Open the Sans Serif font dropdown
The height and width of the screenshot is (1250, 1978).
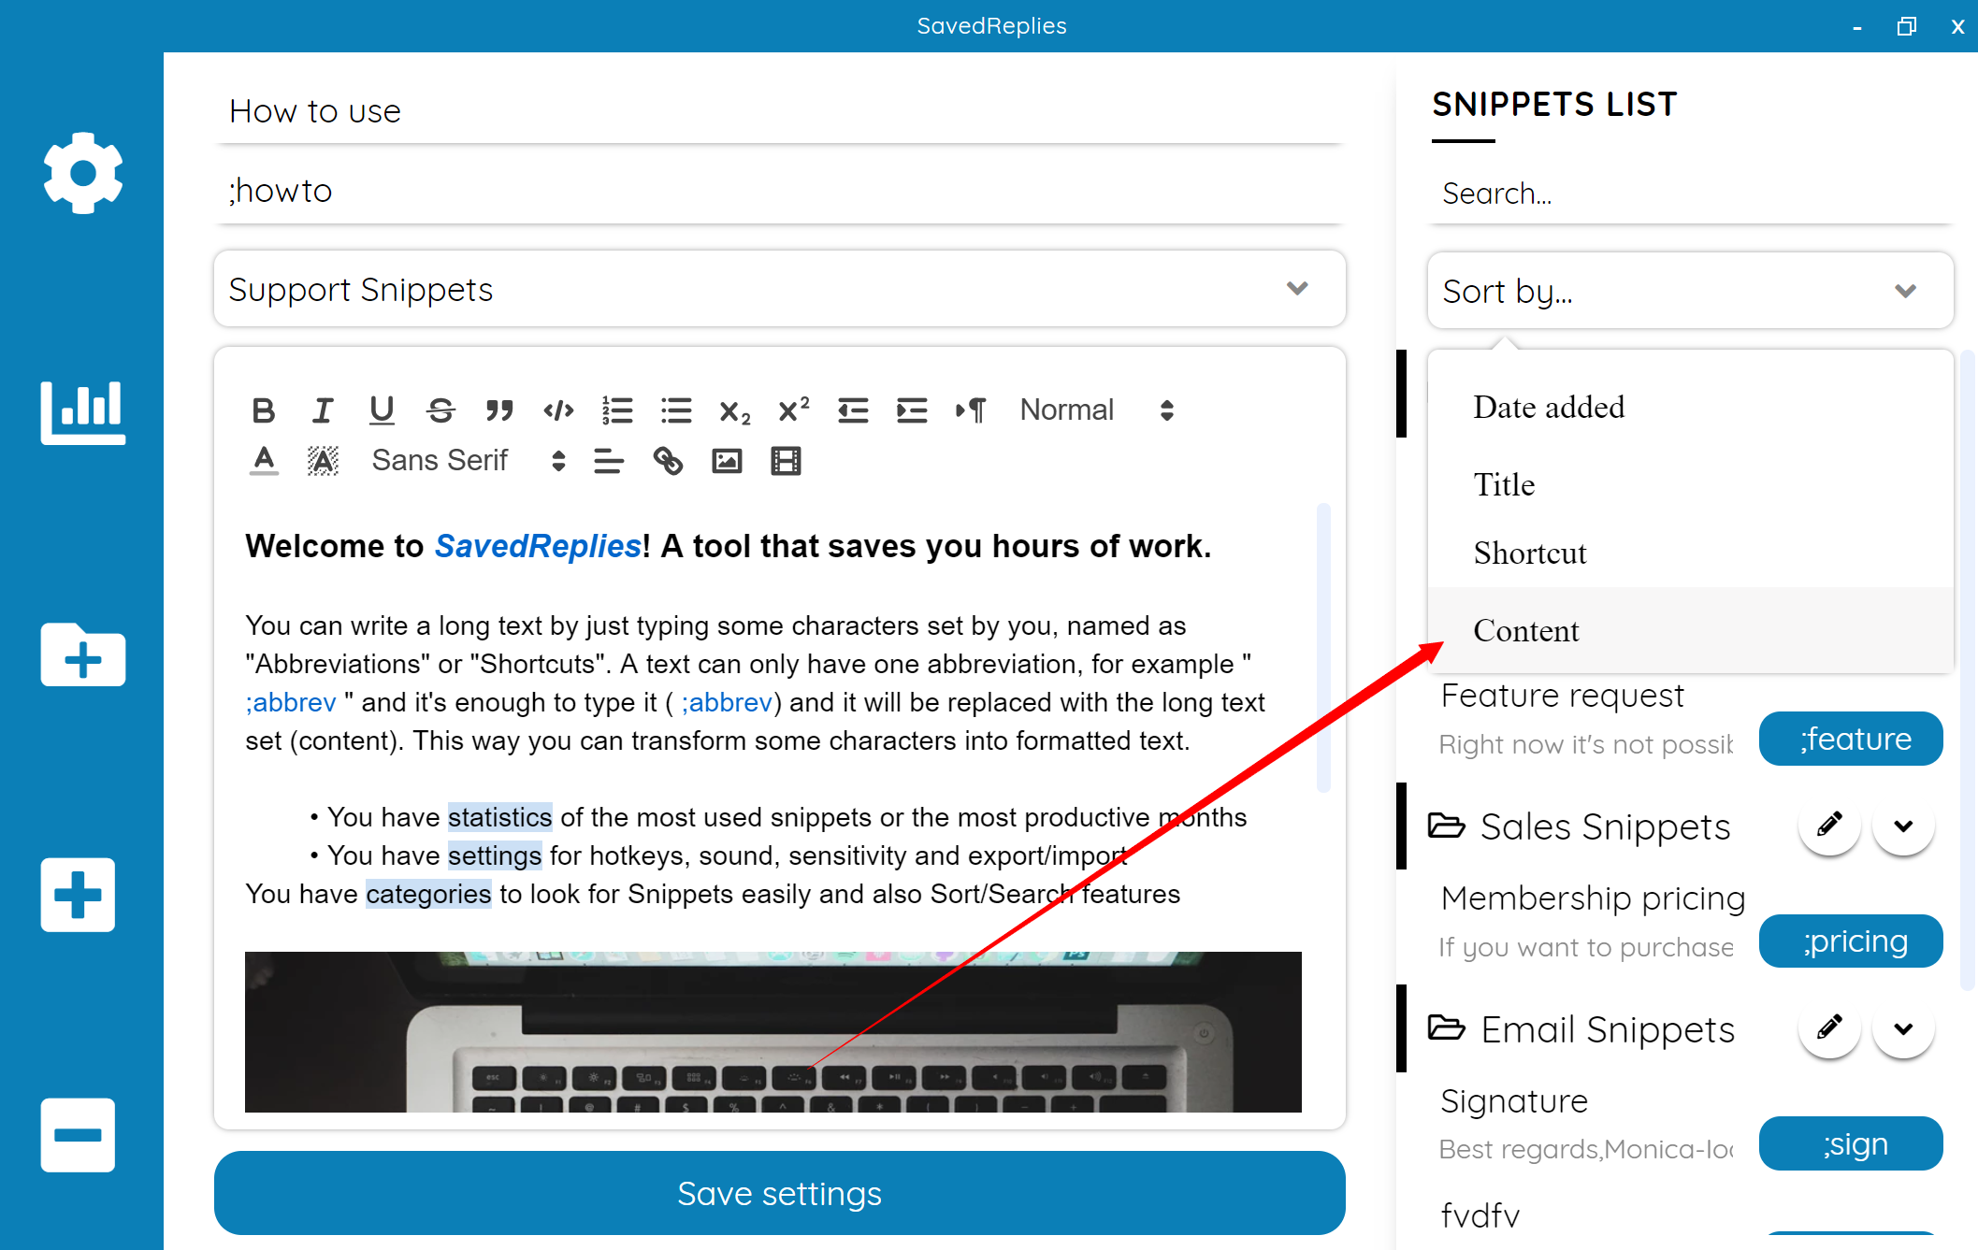(x=468, y=461)
